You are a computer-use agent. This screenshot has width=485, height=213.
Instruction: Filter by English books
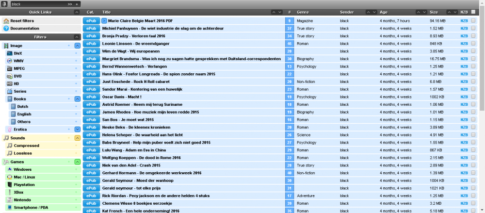[24, 114]
